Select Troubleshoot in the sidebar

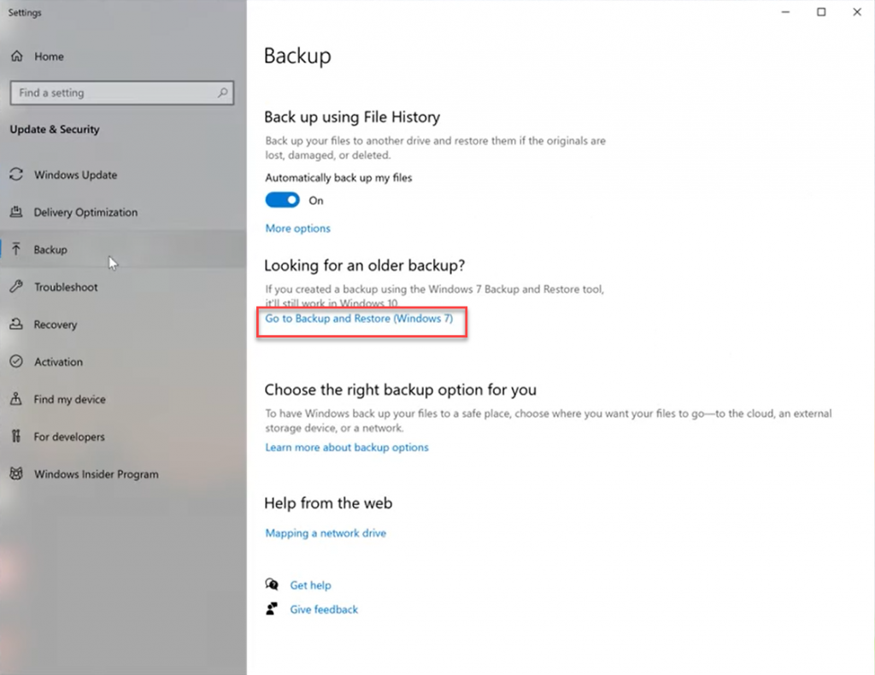pyautogui.click(x=123, y=287)
